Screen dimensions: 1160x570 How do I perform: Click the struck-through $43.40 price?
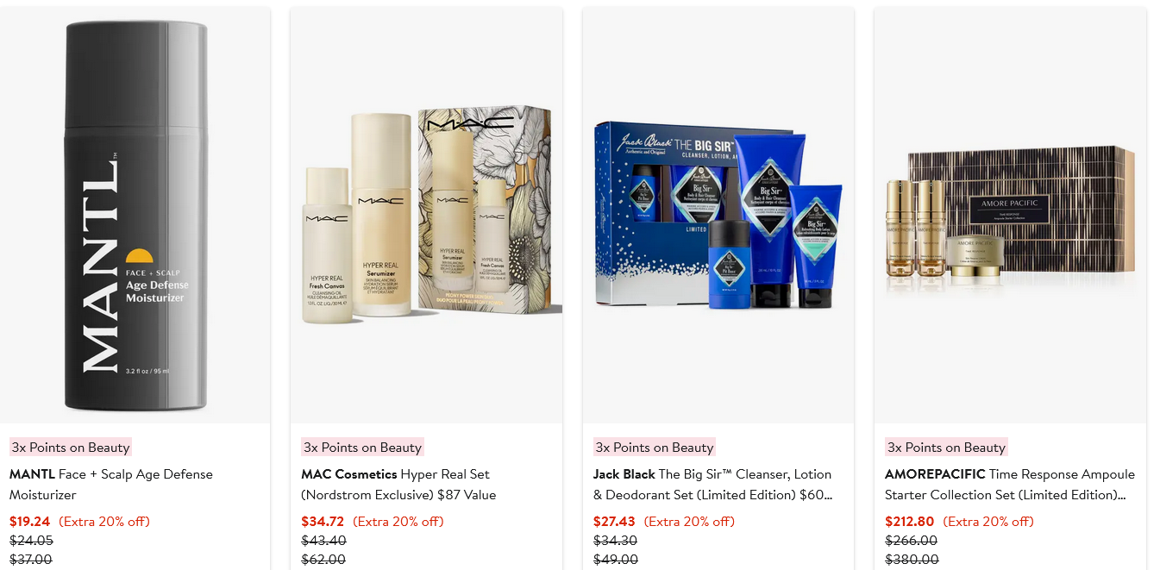323,541
